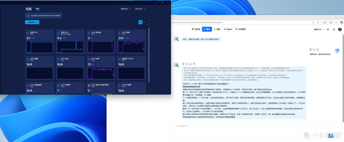344x142 pixels.
Task: Click the GPU 频率 graph card
Action: 132,42
